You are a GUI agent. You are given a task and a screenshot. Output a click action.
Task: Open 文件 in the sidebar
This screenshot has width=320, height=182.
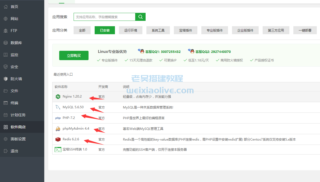point(14,91)
